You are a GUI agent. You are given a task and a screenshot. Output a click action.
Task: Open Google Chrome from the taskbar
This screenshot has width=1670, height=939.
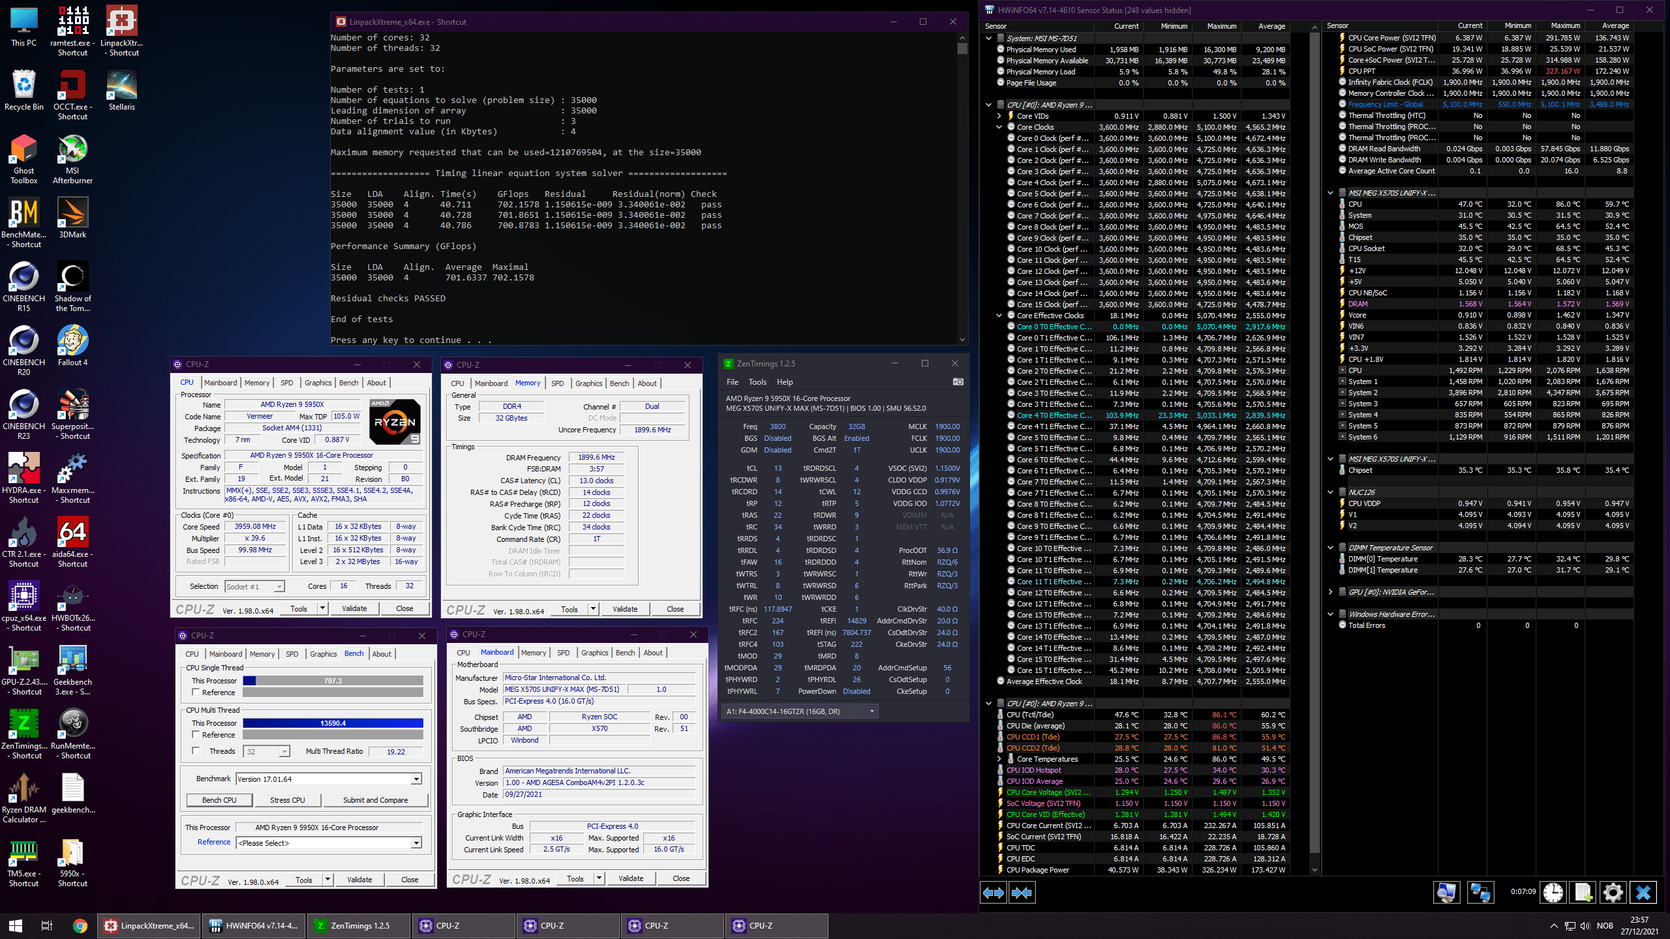tap(80, 925)
